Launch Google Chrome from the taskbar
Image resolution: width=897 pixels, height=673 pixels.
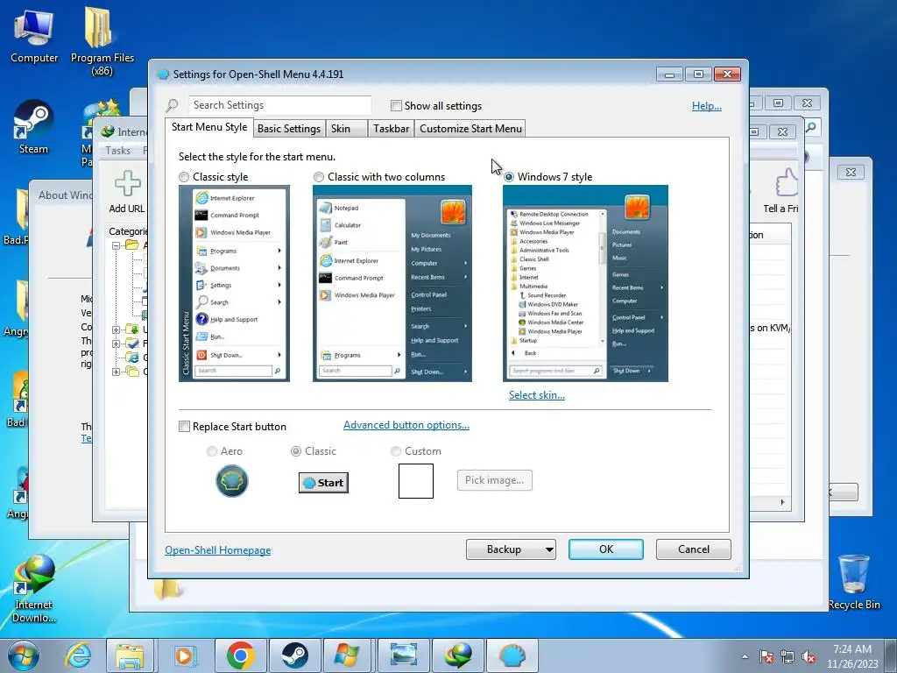[240, 655]
